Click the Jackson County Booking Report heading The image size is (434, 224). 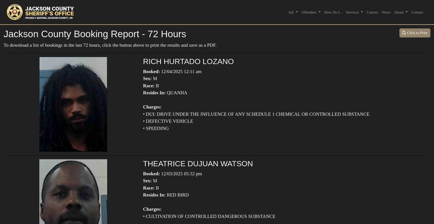point(95,34)
